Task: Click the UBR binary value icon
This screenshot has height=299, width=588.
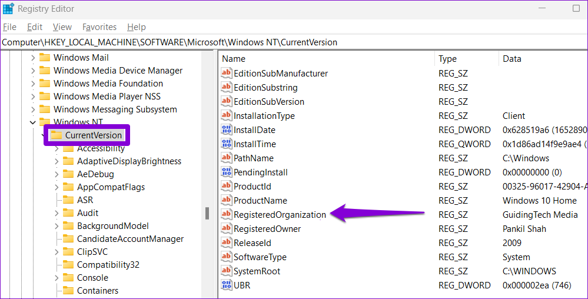Action: point(227,285)
